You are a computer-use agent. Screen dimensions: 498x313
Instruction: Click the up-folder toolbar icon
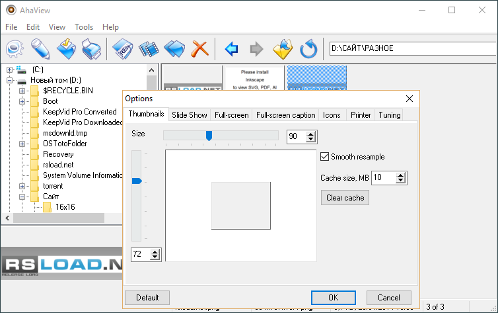point(282,49)
